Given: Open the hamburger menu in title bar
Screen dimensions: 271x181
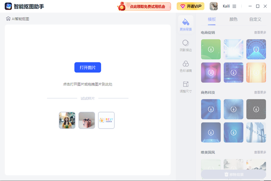Looking at the screenshot, I should tap(234, 6).
